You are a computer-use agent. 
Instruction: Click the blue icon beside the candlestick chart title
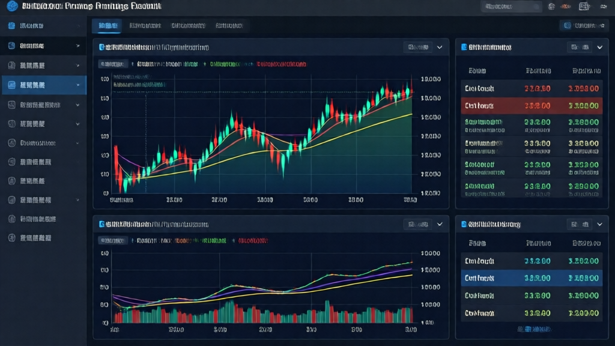pos(101,47)
